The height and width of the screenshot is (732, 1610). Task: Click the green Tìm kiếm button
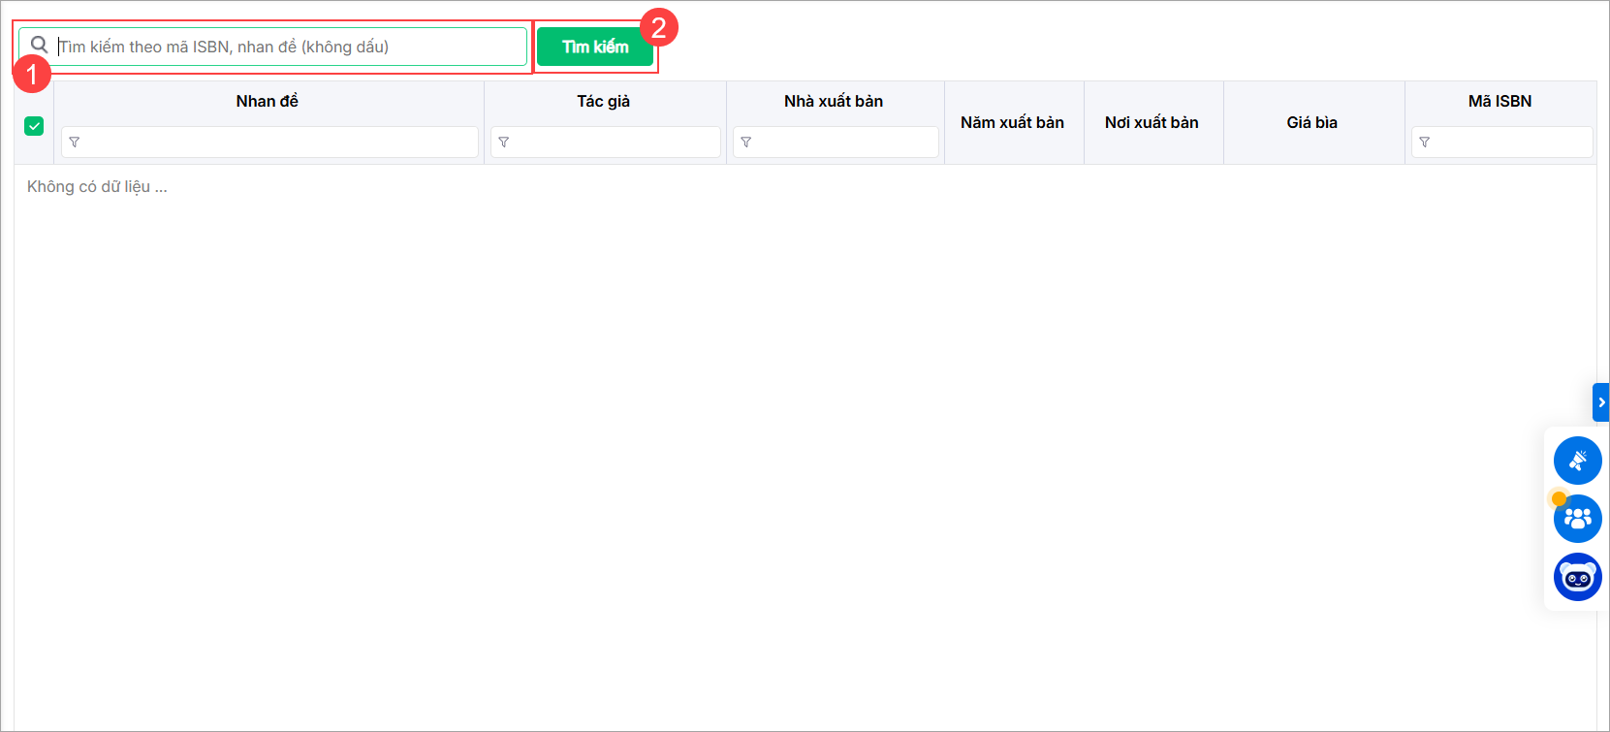point(595,47)
